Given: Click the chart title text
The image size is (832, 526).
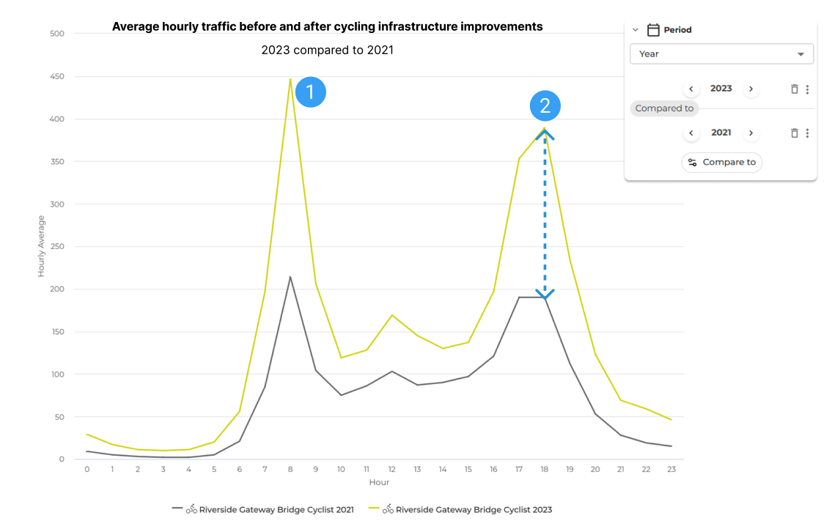Looking at the screenshot, I should pos(327,27).
